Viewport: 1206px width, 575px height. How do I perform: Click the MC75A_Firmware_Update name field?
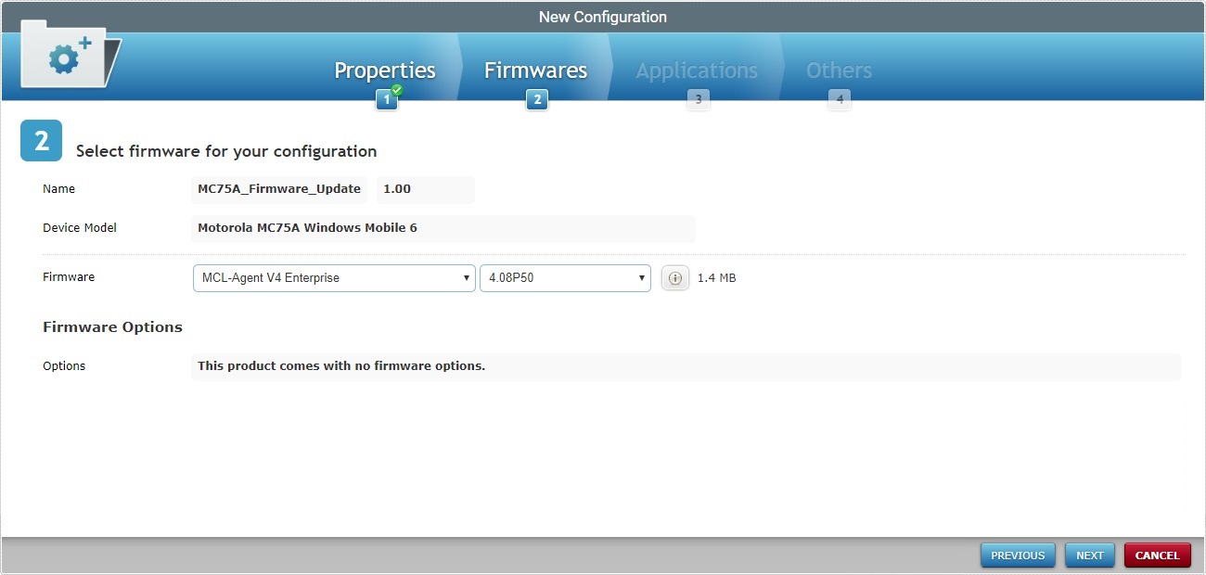click(x=279, y=189)
